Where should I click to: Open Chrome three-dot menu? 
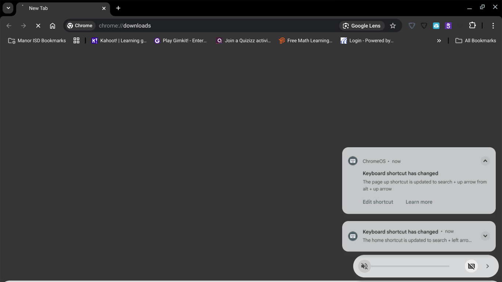pyautogui.click(x=493, y=26)
